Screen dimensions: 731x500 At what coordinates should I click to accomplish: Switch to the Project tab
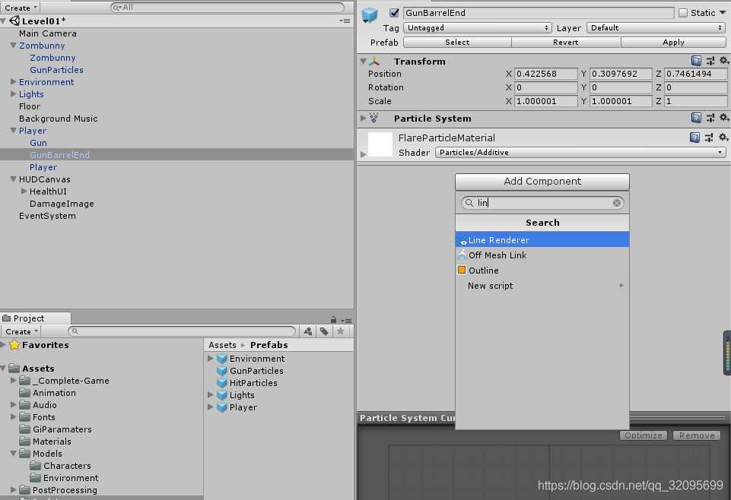tap(36, 318)
